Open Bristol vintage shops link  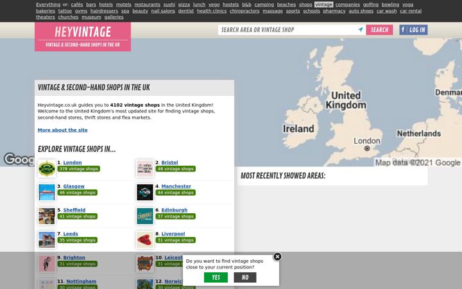(169, 162)
